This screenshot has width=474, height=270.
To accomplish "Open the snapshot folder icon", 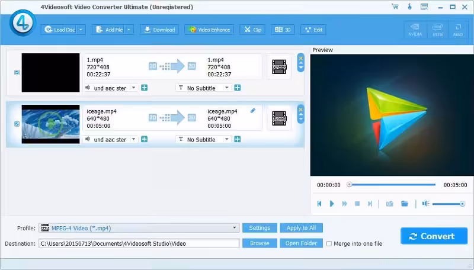I will tap(405, 204).
